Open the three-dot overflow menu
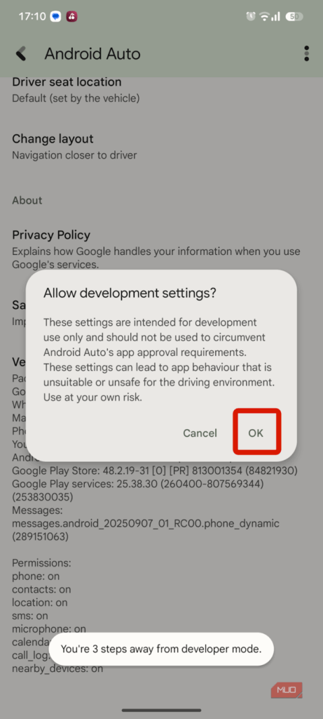Viewport: 323px width, 719px height. click(x=306, y=53)
